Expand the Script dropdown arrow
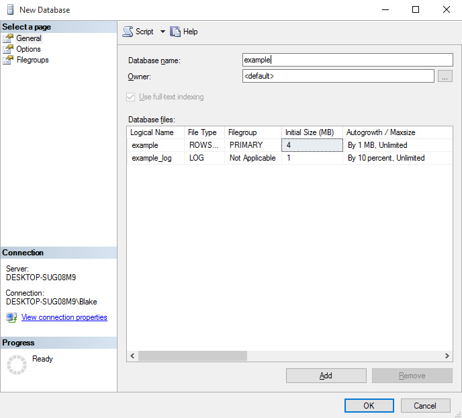 point(163,32)
